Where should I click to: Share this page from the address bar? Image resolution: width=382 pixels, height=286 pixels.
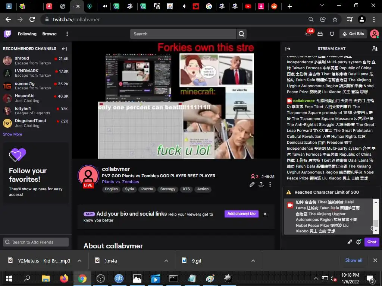pyautogui.click(x=323, y=19)
